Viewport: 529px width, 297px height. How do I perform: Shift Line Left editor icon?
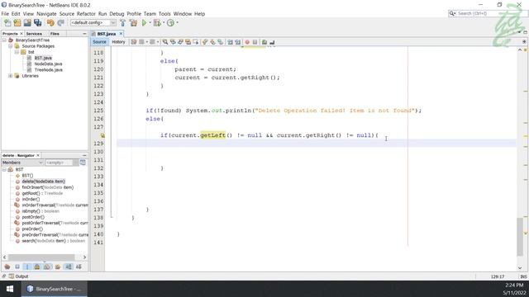[230, 42]
